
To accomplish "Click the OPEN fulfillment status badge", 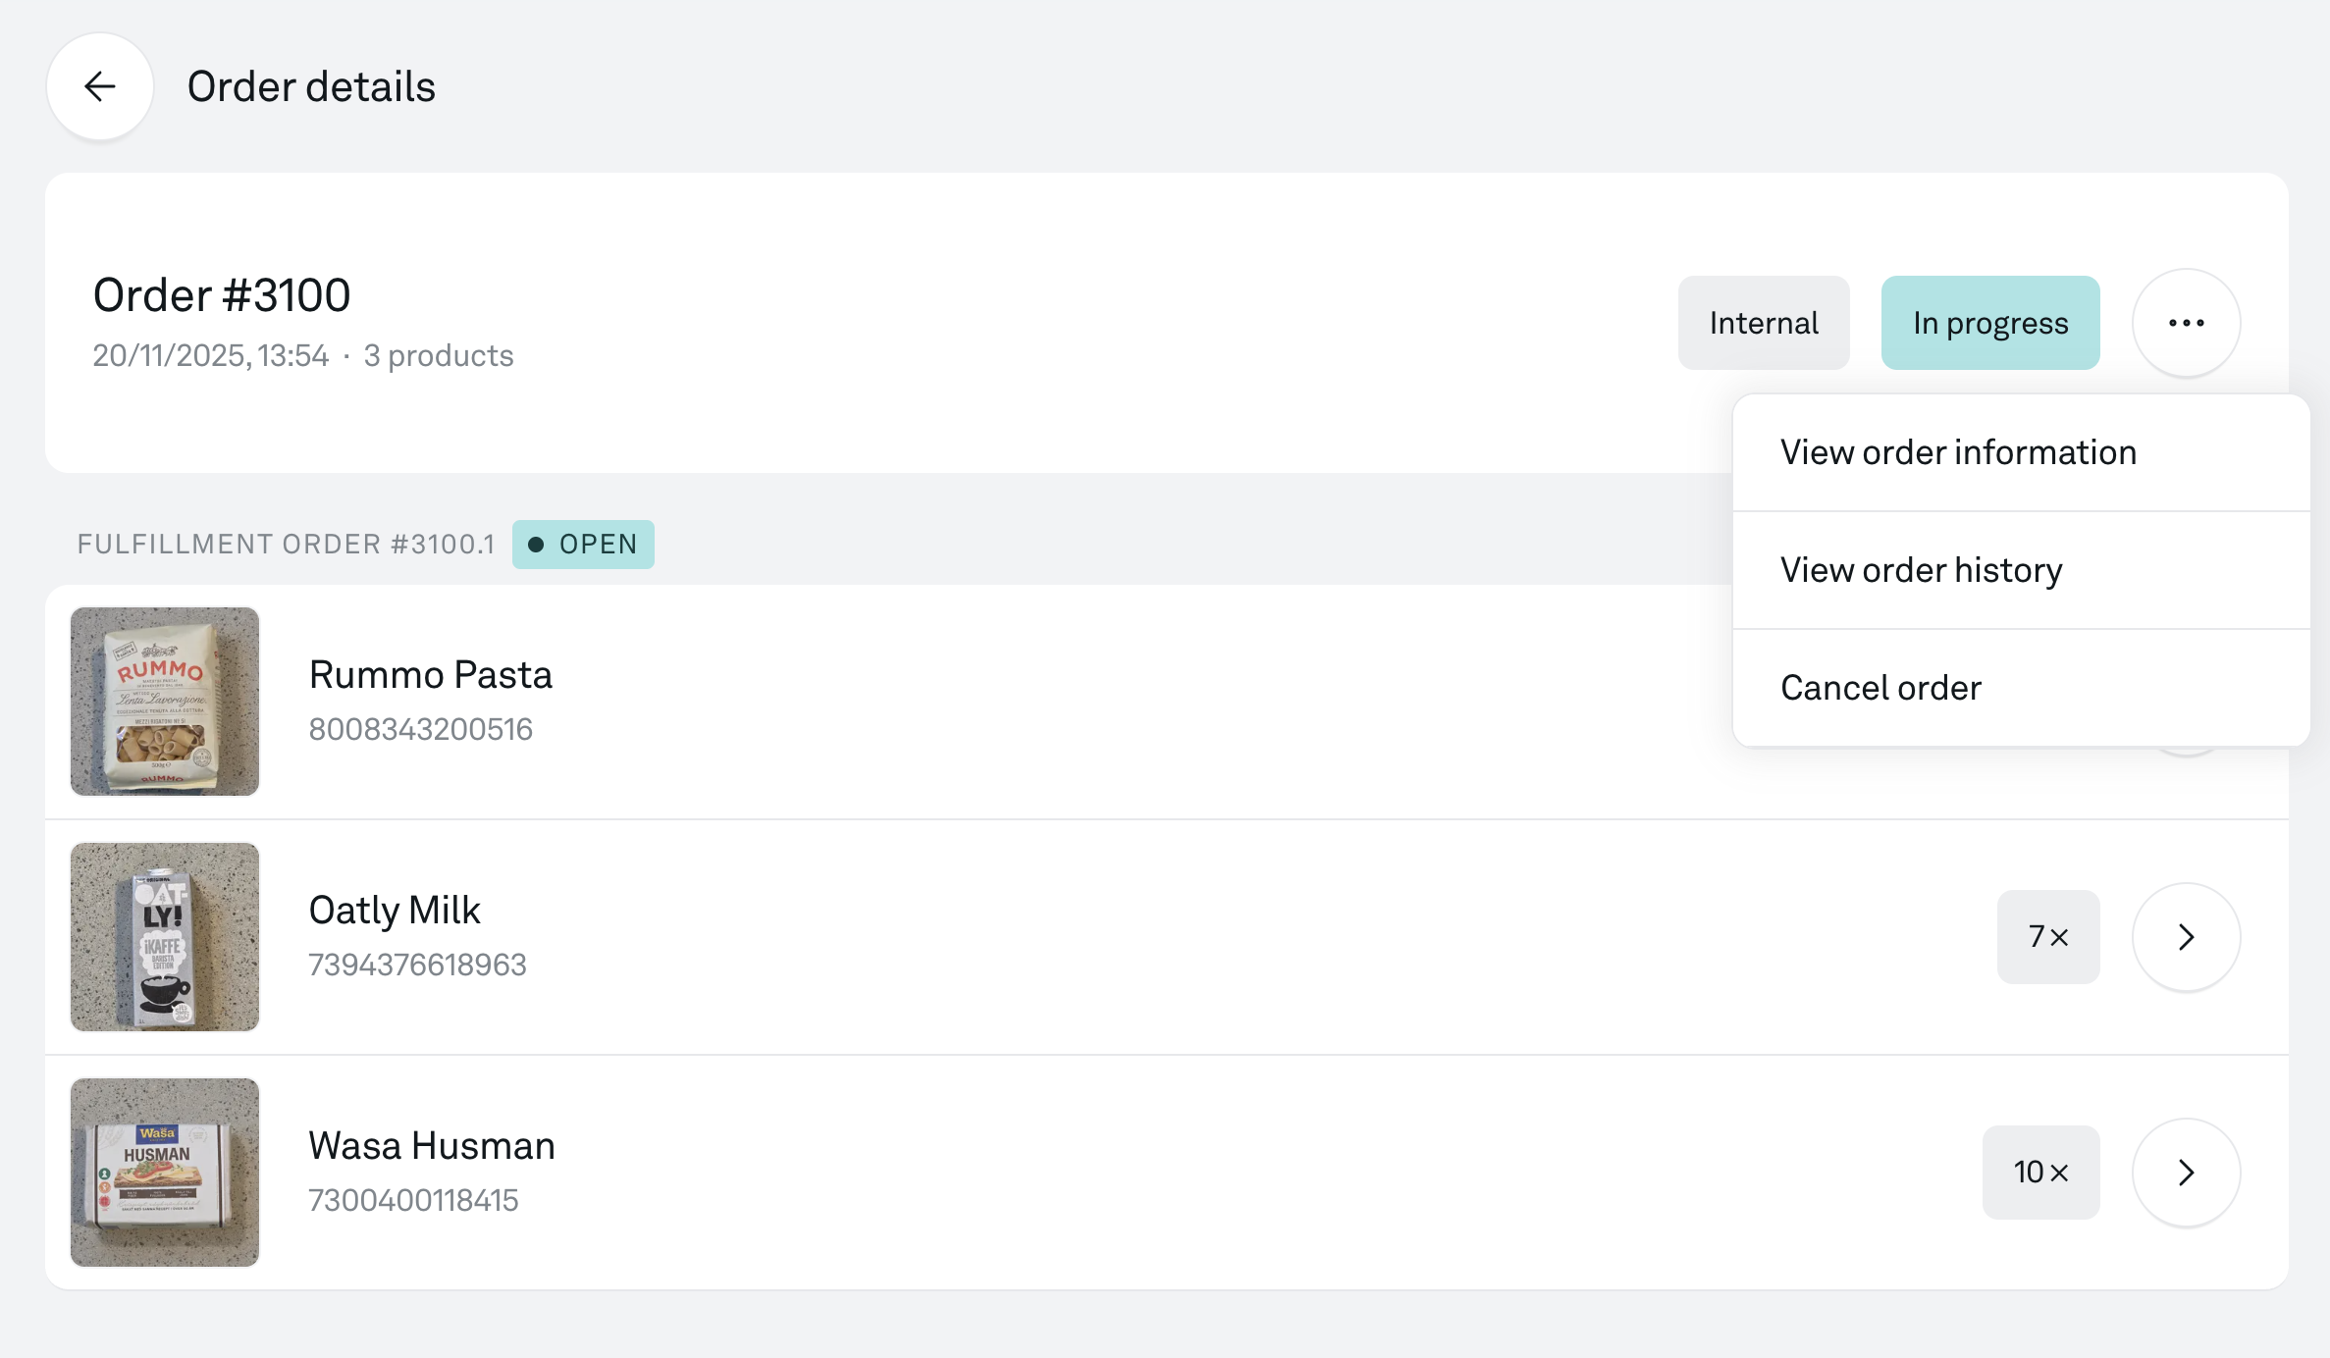I will [x=583, y=545].
